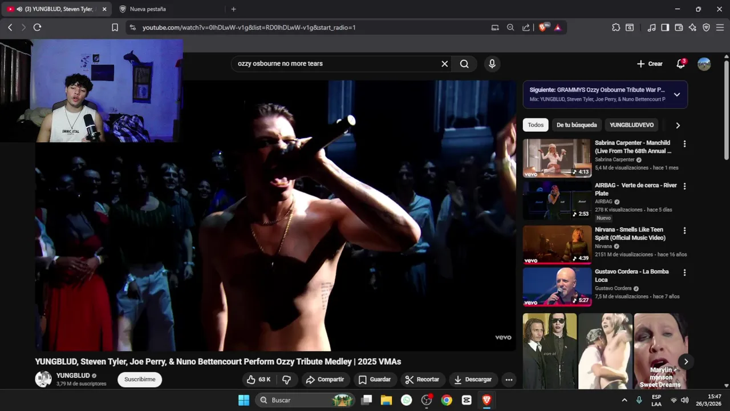730x411 pixels.
Task: Bookmark this page in Brave
Action: (x=115, y=27)
